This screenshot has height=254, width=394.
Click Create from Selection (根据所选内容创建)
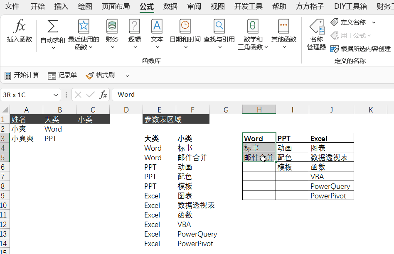361,49
